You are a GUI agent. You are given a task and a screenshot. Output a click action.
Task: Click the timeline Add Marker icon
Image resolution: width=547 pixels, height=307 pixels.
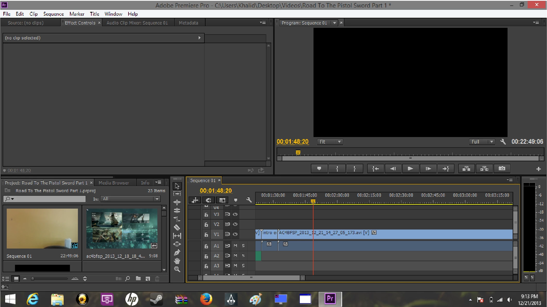click(x=235, y=200)
